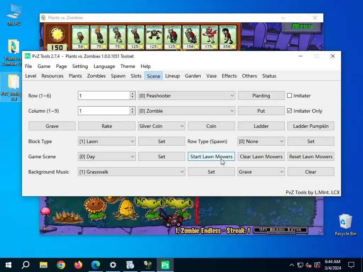Click the Rake button
The width and height of the screenshot is (363, 272).
coord(107,126)
